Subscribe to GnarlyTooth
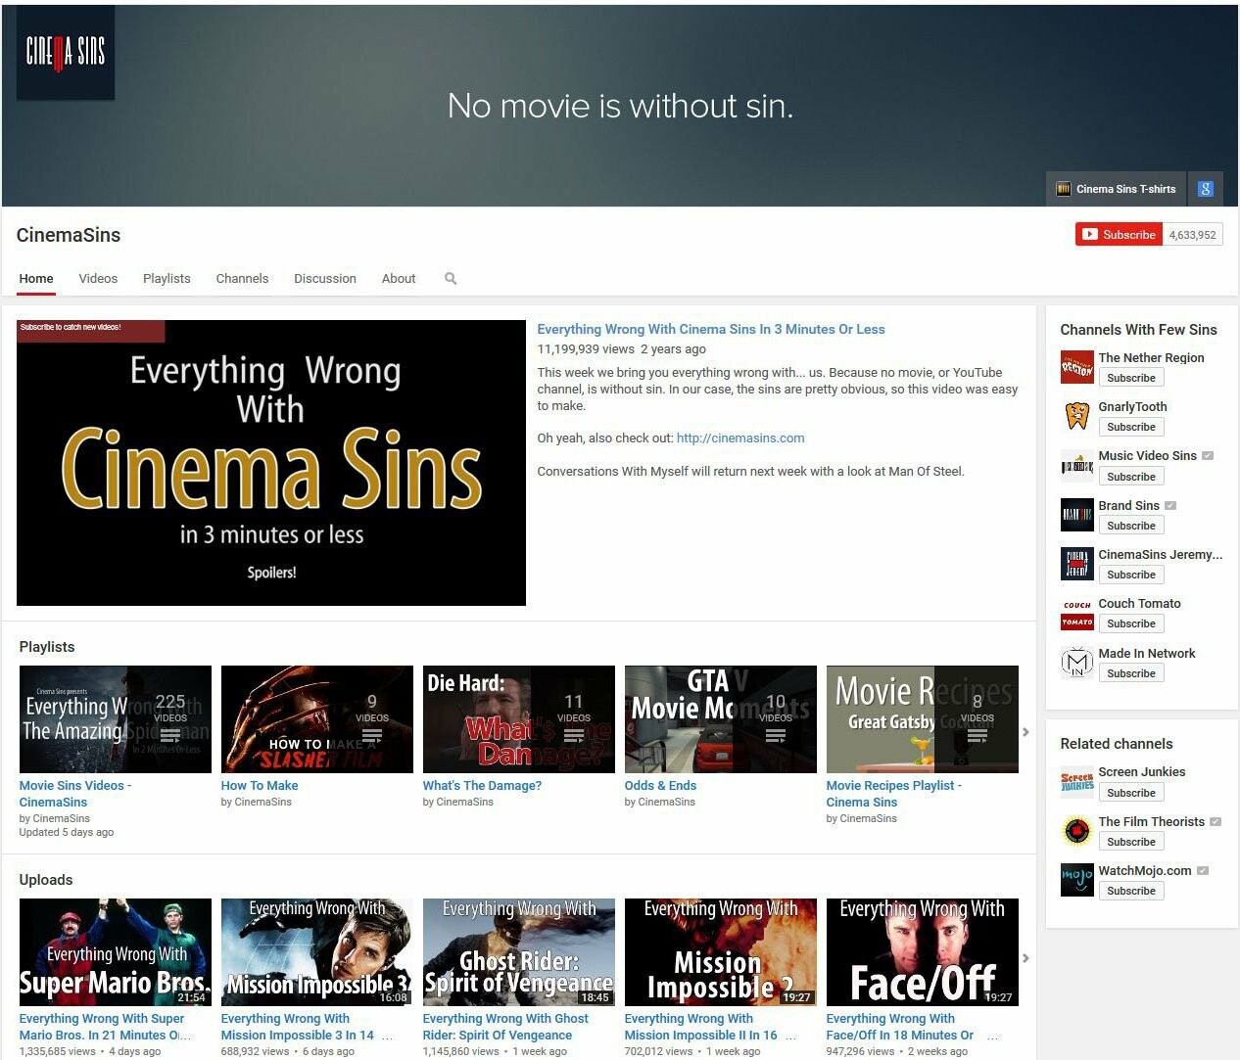1240x1060 pixels. [1131, 427]
